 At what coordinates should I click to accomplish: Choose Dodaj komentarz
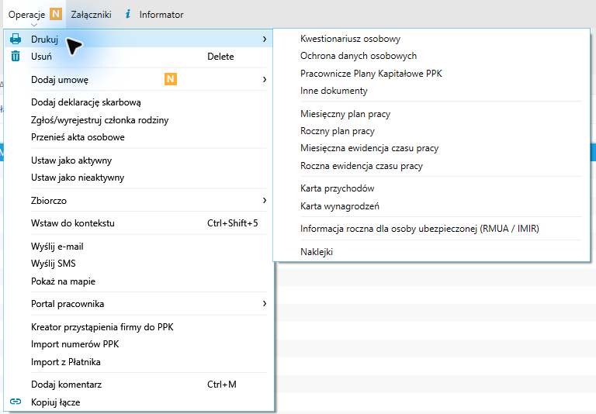tap(139, 385)
